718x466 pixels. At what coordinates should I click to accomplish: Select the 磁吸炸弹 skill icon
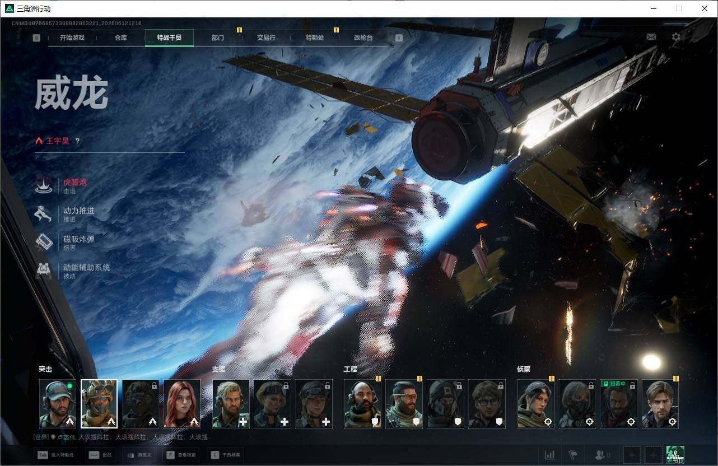pyautogui.click(x=44, y=242)
